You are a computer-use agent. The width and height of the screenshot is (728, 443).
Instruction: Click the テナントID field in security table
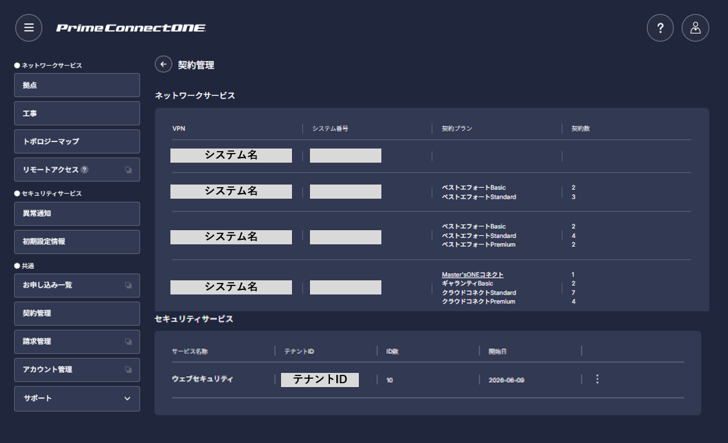(x=320, y=379)
